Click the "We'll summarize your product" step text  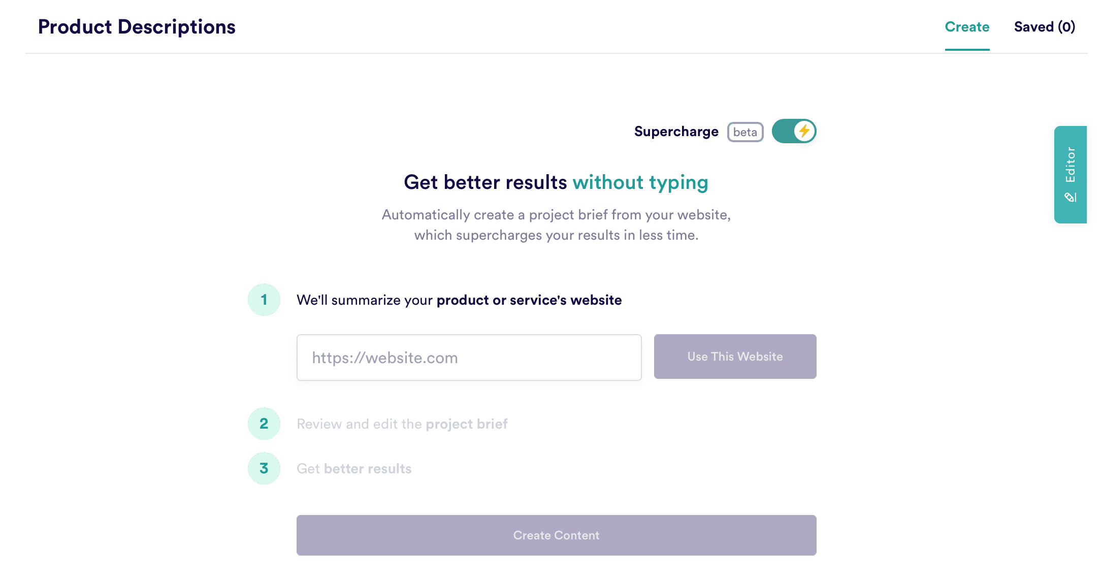coord(459,300)
